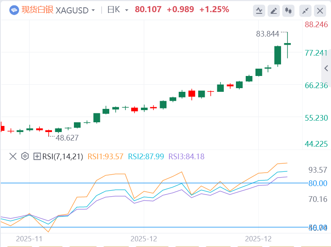
Task: Click the 现货白银 instrument name
Action: (37, 10)
